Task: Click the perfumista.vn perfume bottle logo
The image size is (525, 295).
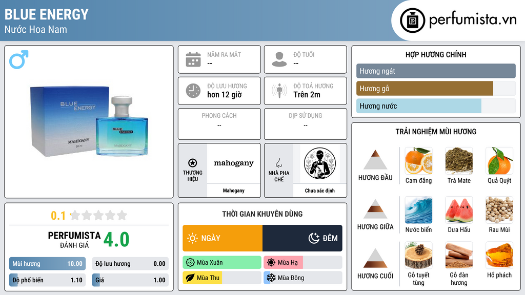Action: (x=412, y=20)
